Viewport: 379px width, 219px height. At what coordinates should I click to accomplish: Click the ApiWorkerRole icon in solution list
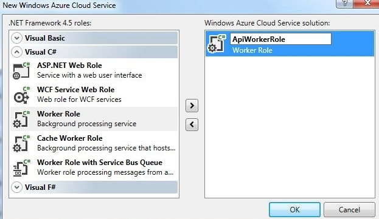(x=217, y=44)
